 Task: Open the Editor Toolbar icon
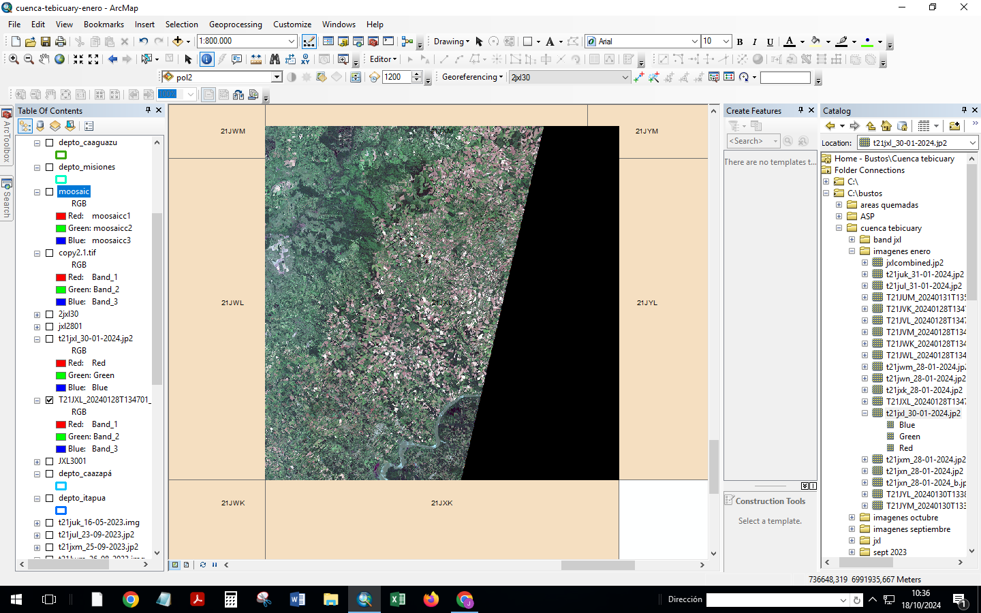click(x=309, y=42)
